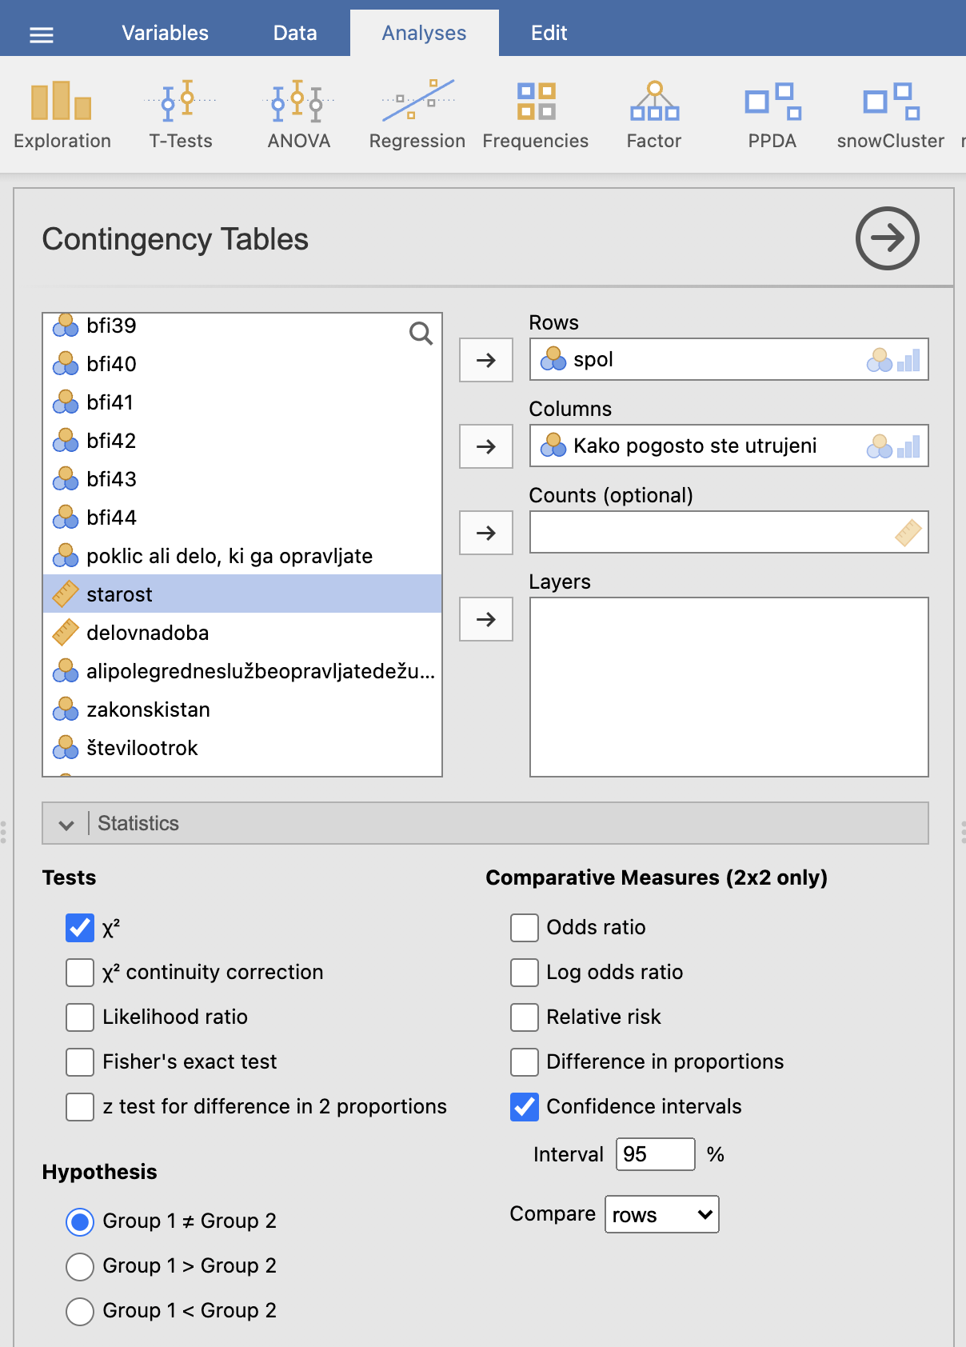966x1347 pixels.
Task: Open the Exploration analyses menu
Action: (62, 115)
